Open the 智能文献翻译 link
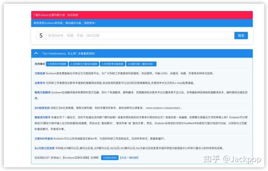This screenshot has height=171, width=268. click(42, 92)
